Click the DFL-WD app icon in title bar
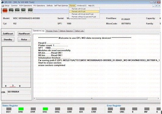The width and height of the screenshot is (162, 114). click(2, 2)
